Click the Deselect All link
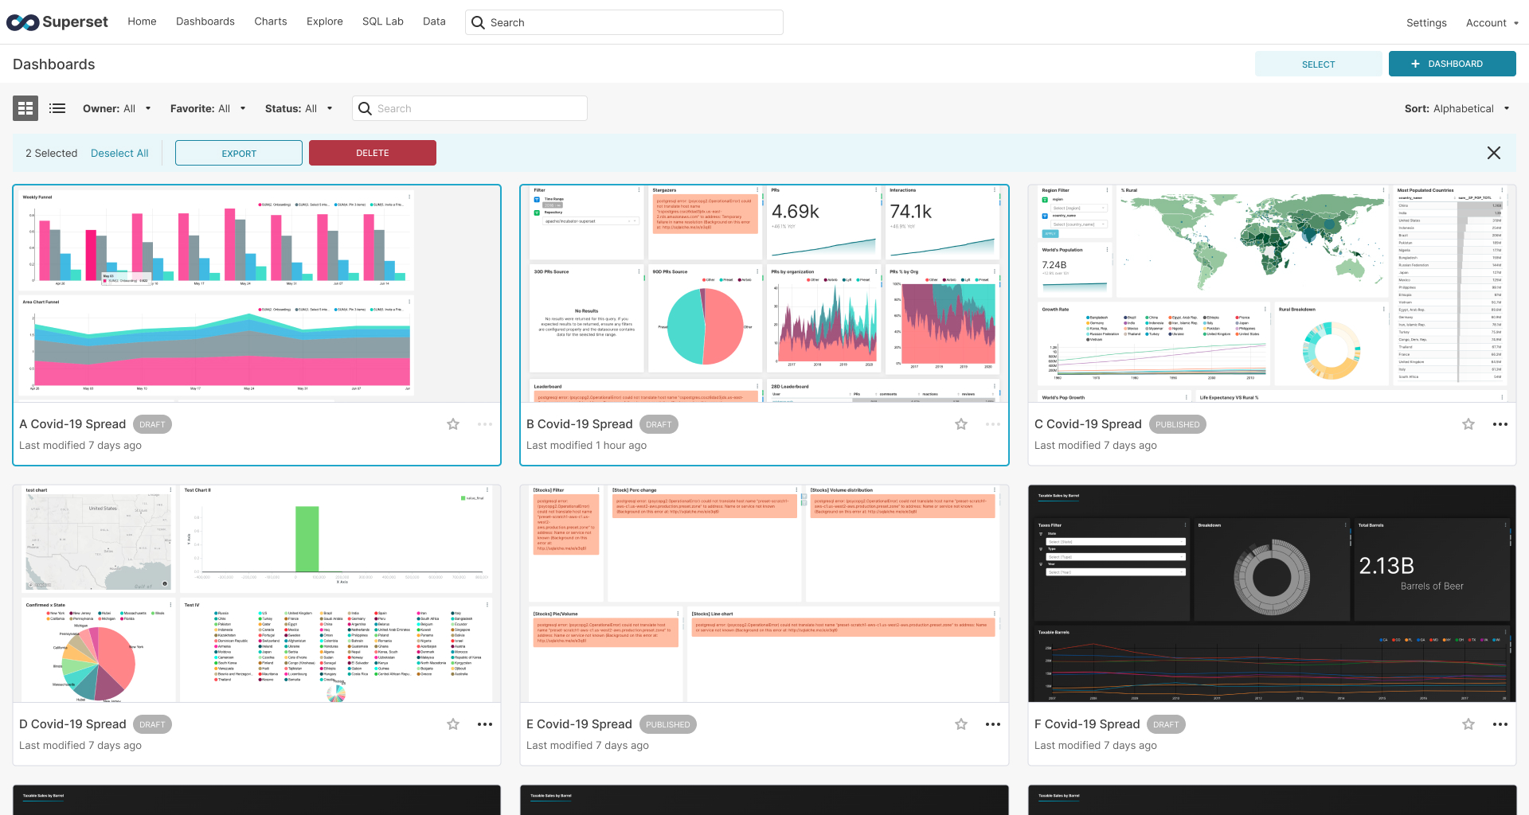Screen dimensions: 1529x815 point(119,152)
